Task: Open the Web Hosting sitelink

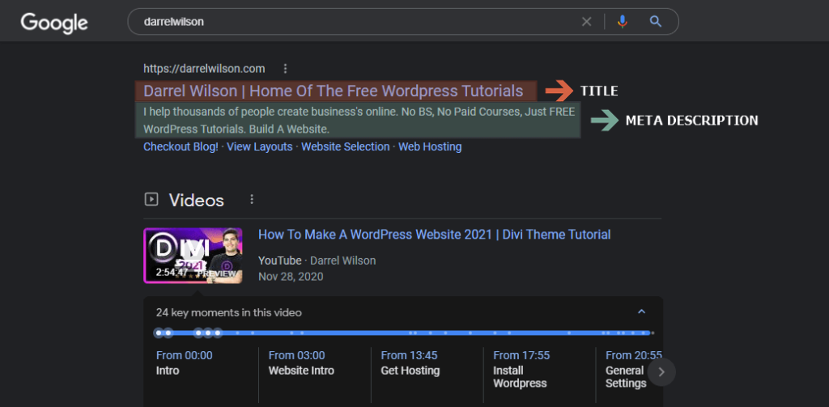Action: [430, 146]
